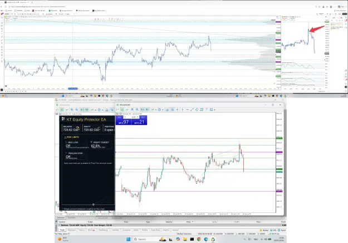Zoom out using front chart toolbar magnifier
The height and width of the screenshot is (243, 348).
(x=137, y=109)
